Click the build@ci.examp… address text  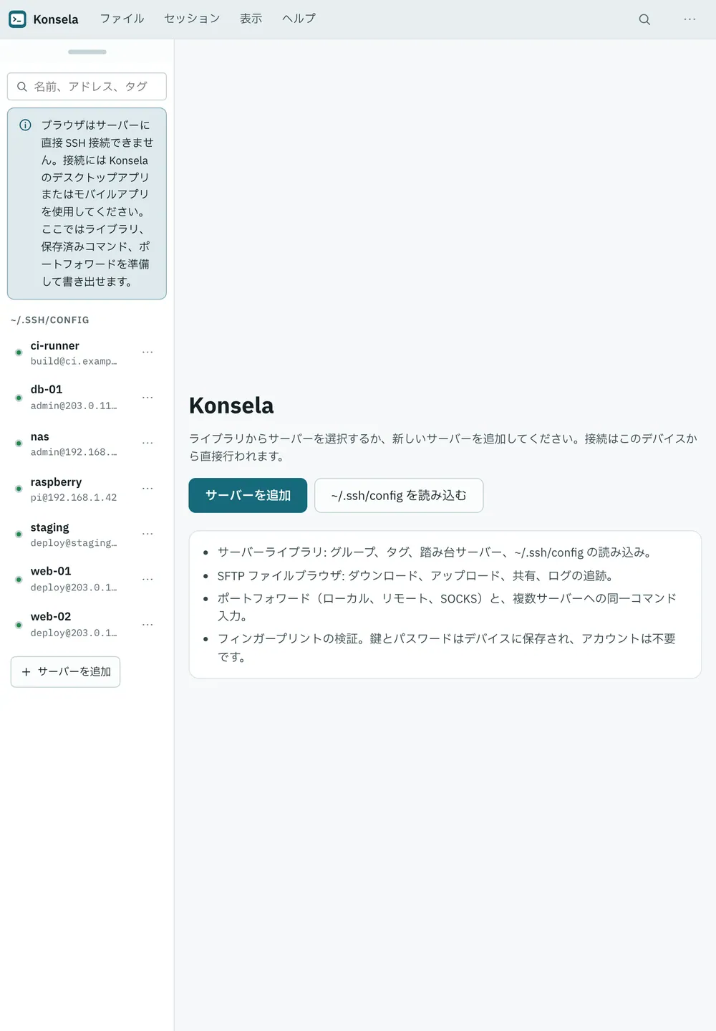coord(74,361)
